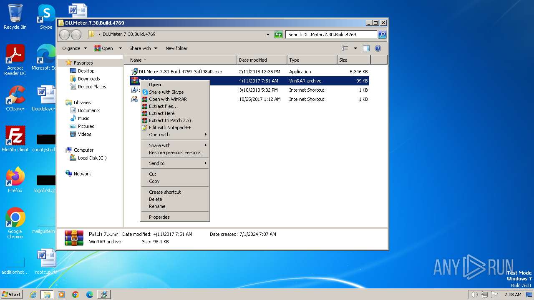Click the search magnifier button
534x300 pixels.
point(382,35)
